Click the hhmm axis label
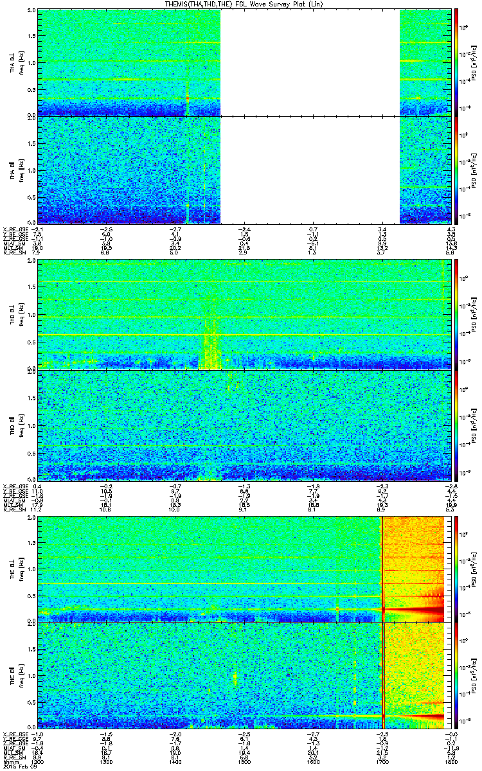 pos(10,761)
